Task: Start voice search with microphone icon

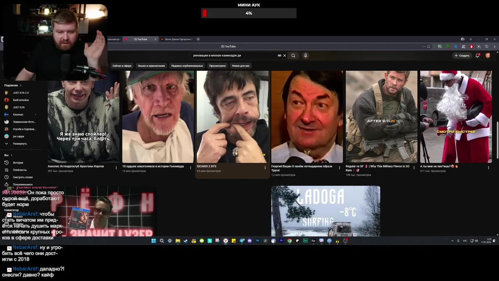Action: [x=306, y=55]
